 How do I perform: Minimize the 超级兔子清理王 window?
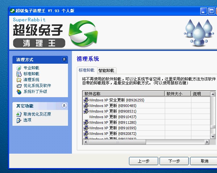[x=204, y=11]
